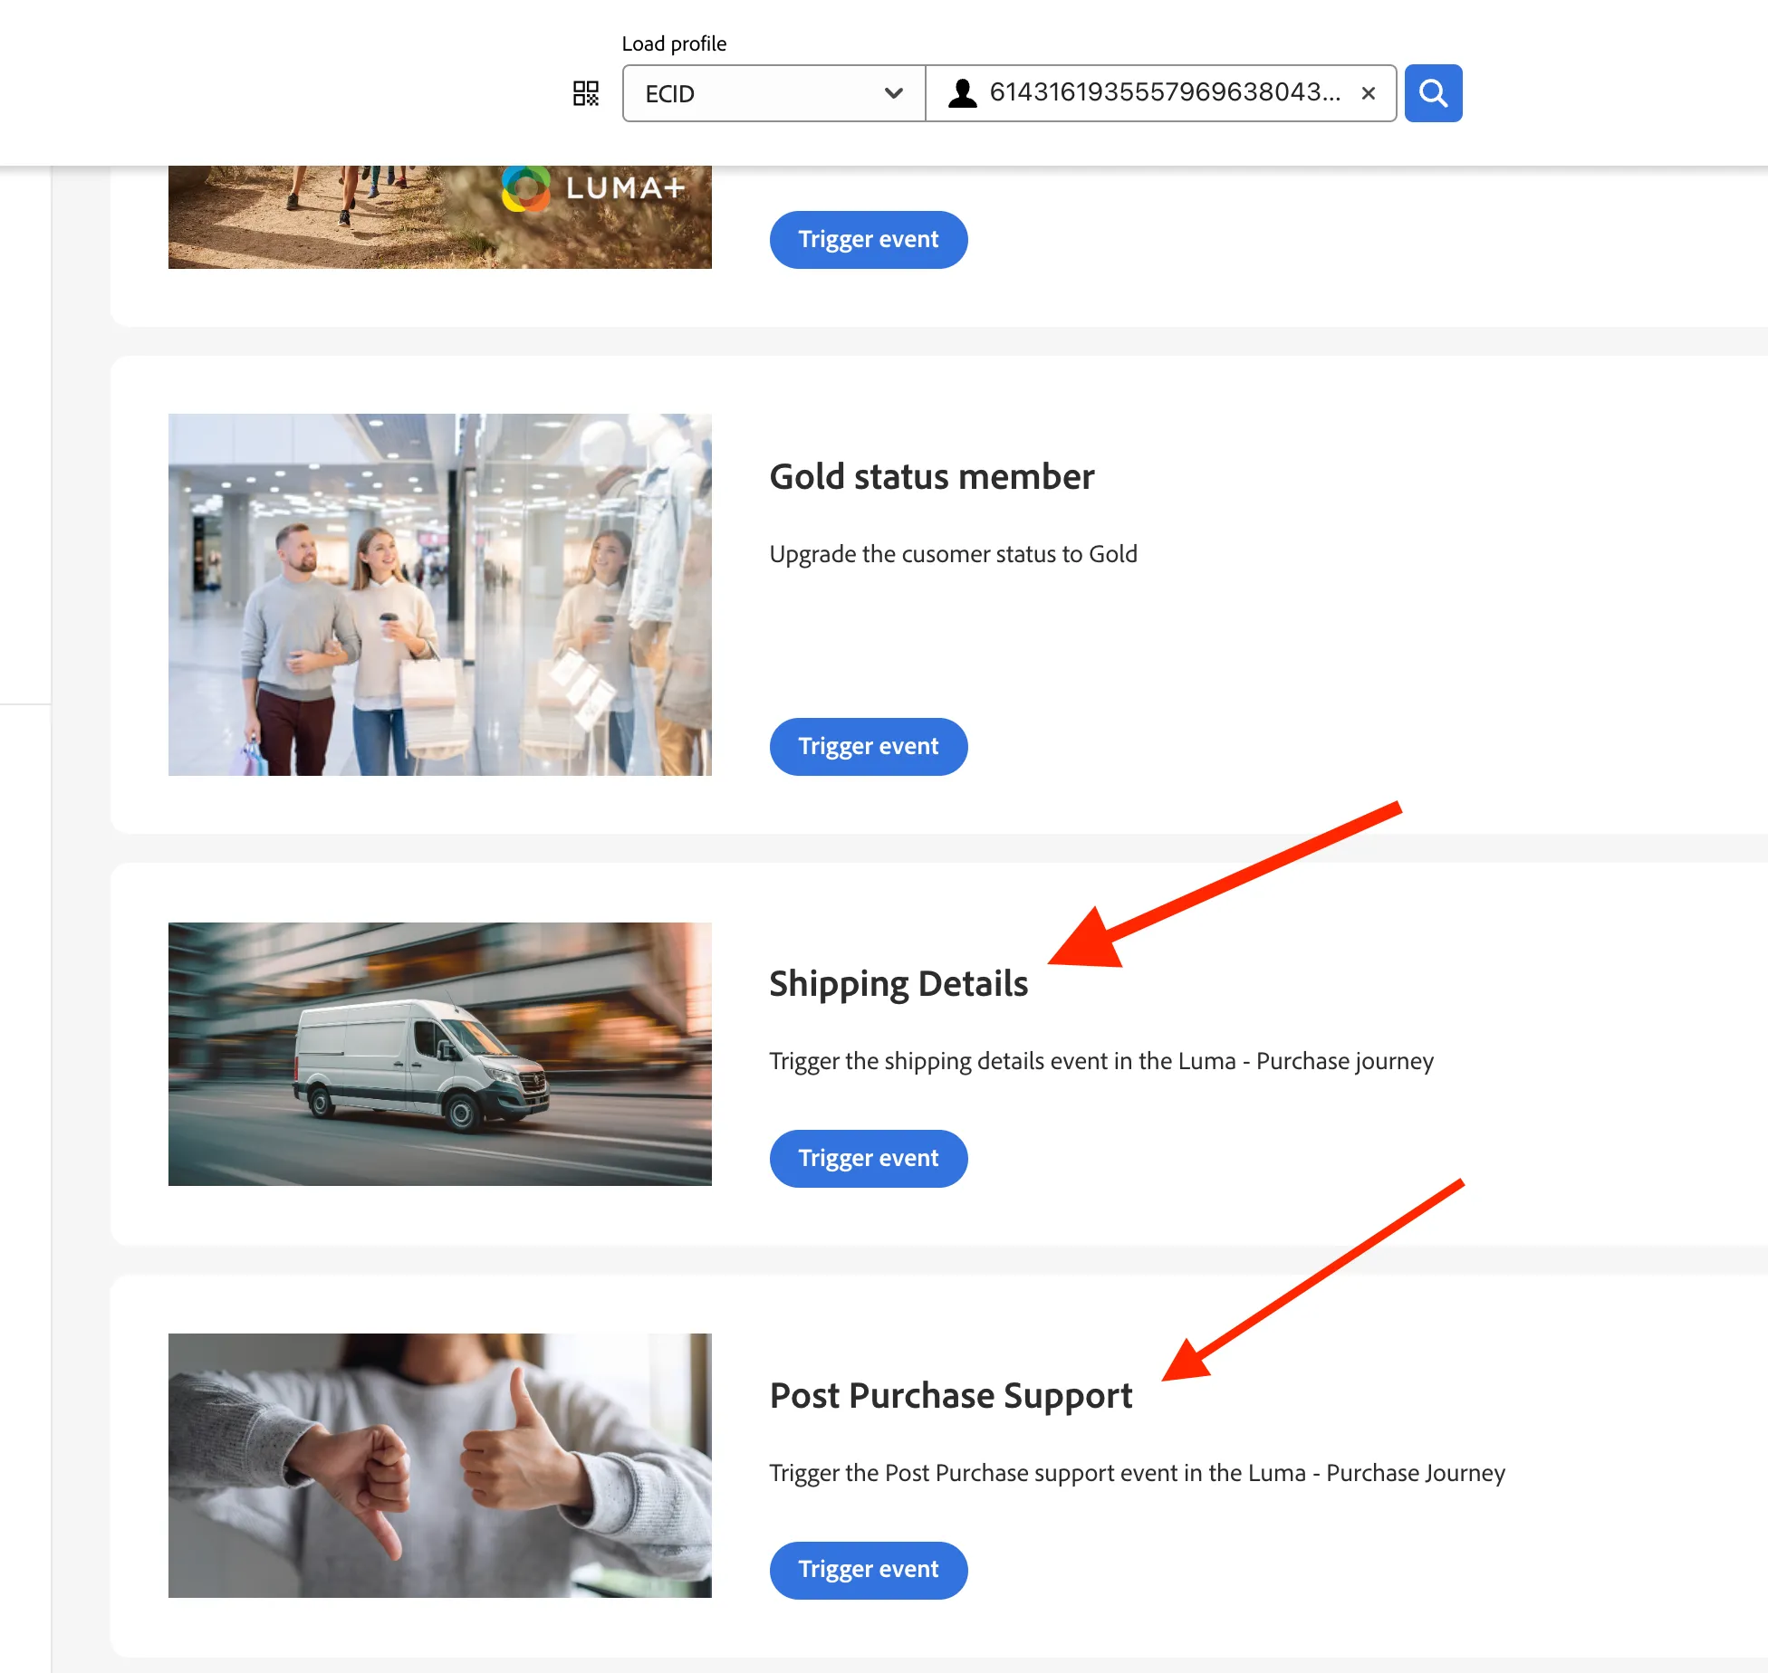Click the blue search magnifier button
1768x1673 pixels.
1433,93
